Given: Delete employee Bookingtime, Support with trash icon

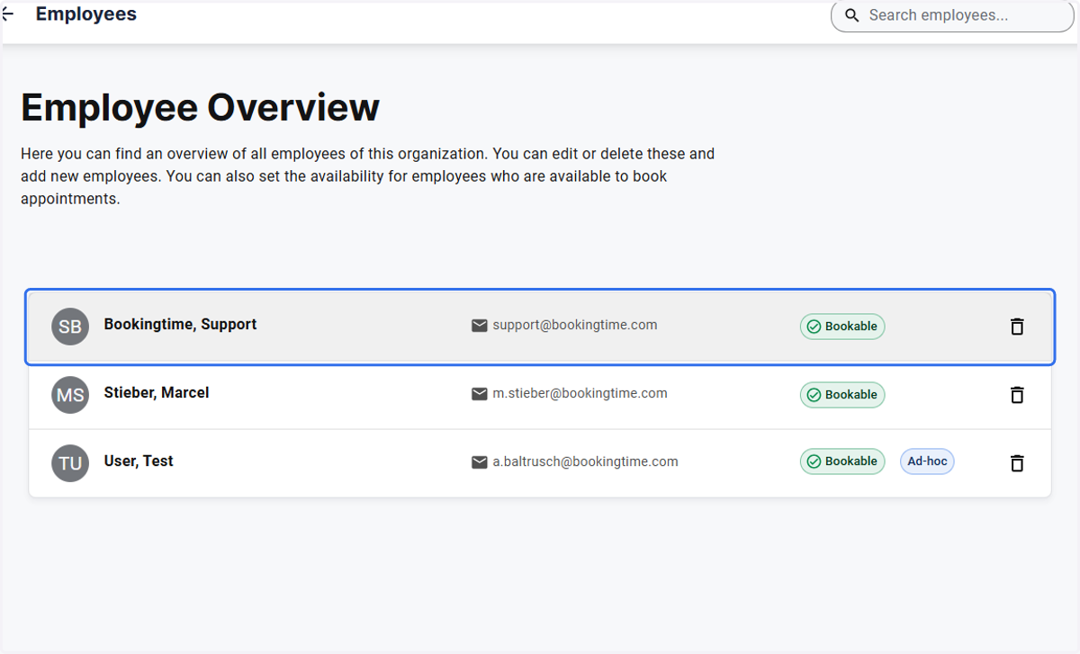Looking at the screenshot, I should [x=1017, y=327].
